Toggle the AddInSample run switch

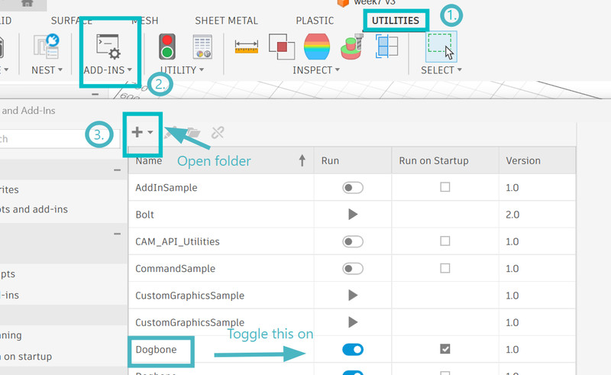[353, 188]
